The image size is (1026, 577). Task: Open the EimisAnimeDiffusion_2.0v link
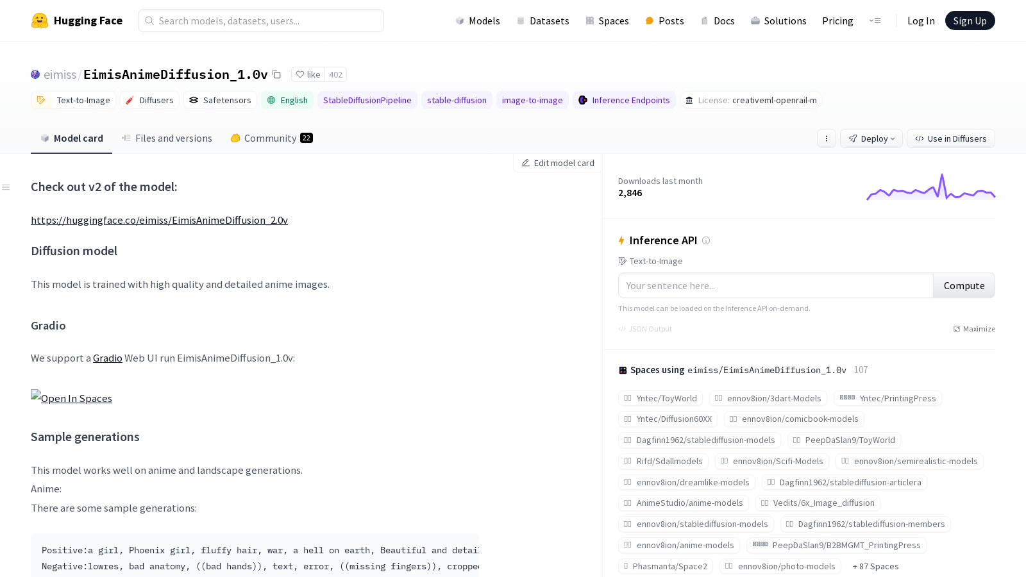click(160, 220)
